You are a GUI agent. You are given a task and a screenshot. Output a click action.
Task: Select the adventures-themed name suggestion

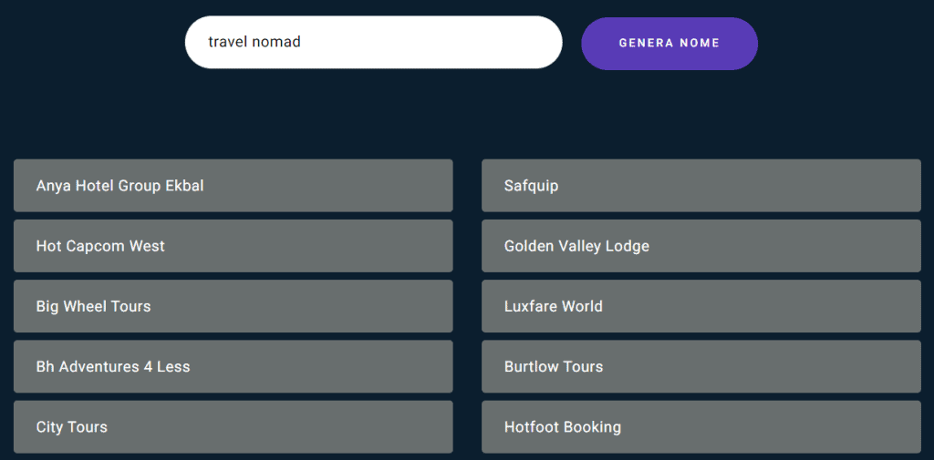[233, 366]
